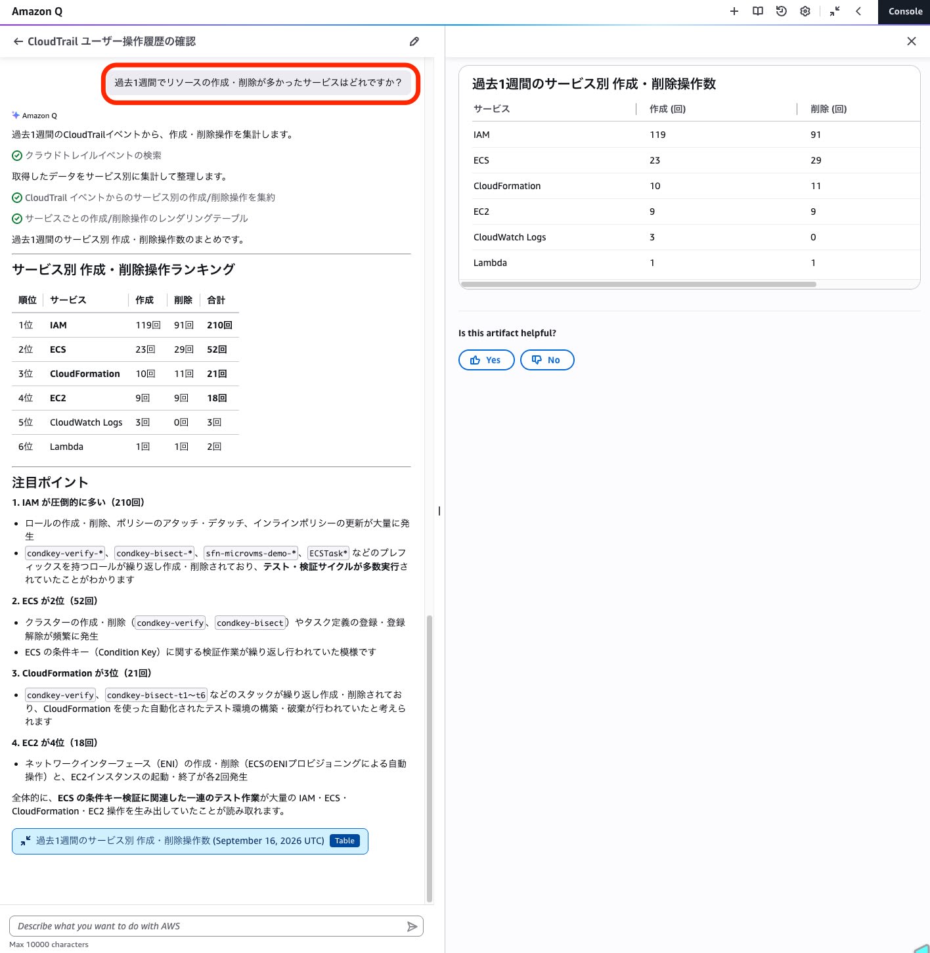Select ECS row in artifact table
The width and height of the screenshot is (930, 953).
(x=689, y=160)
